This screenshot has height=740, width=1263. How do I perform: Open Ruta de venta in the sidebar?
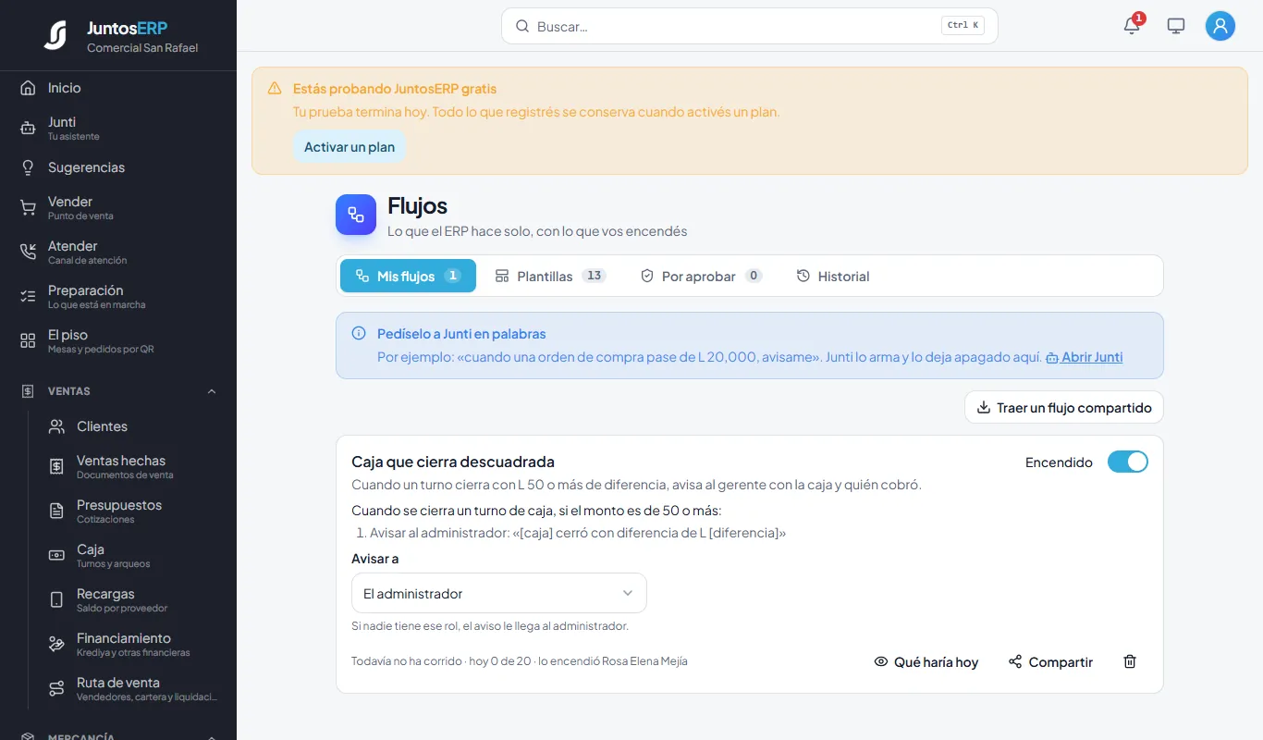click(133, 688)
